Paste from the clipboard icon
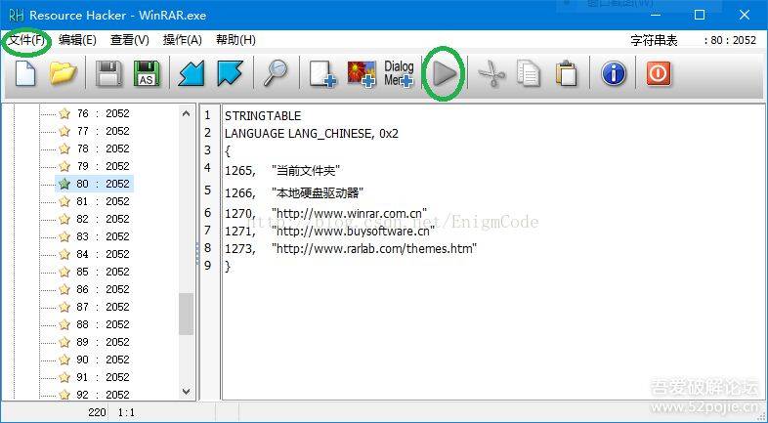 point(566,73)
